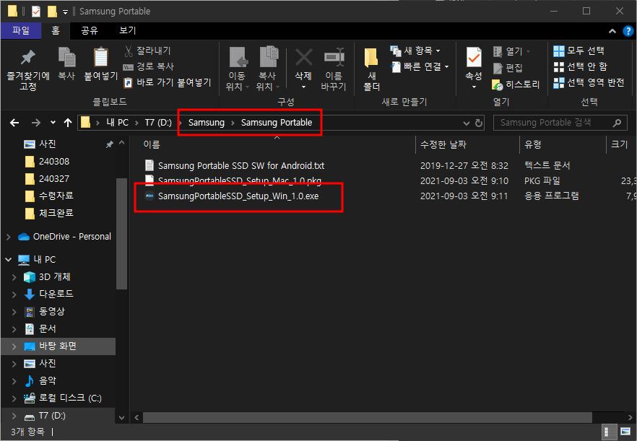Click Samsung in the address path
Viewport: 637px width, 441px height.
tap(207, 123)
